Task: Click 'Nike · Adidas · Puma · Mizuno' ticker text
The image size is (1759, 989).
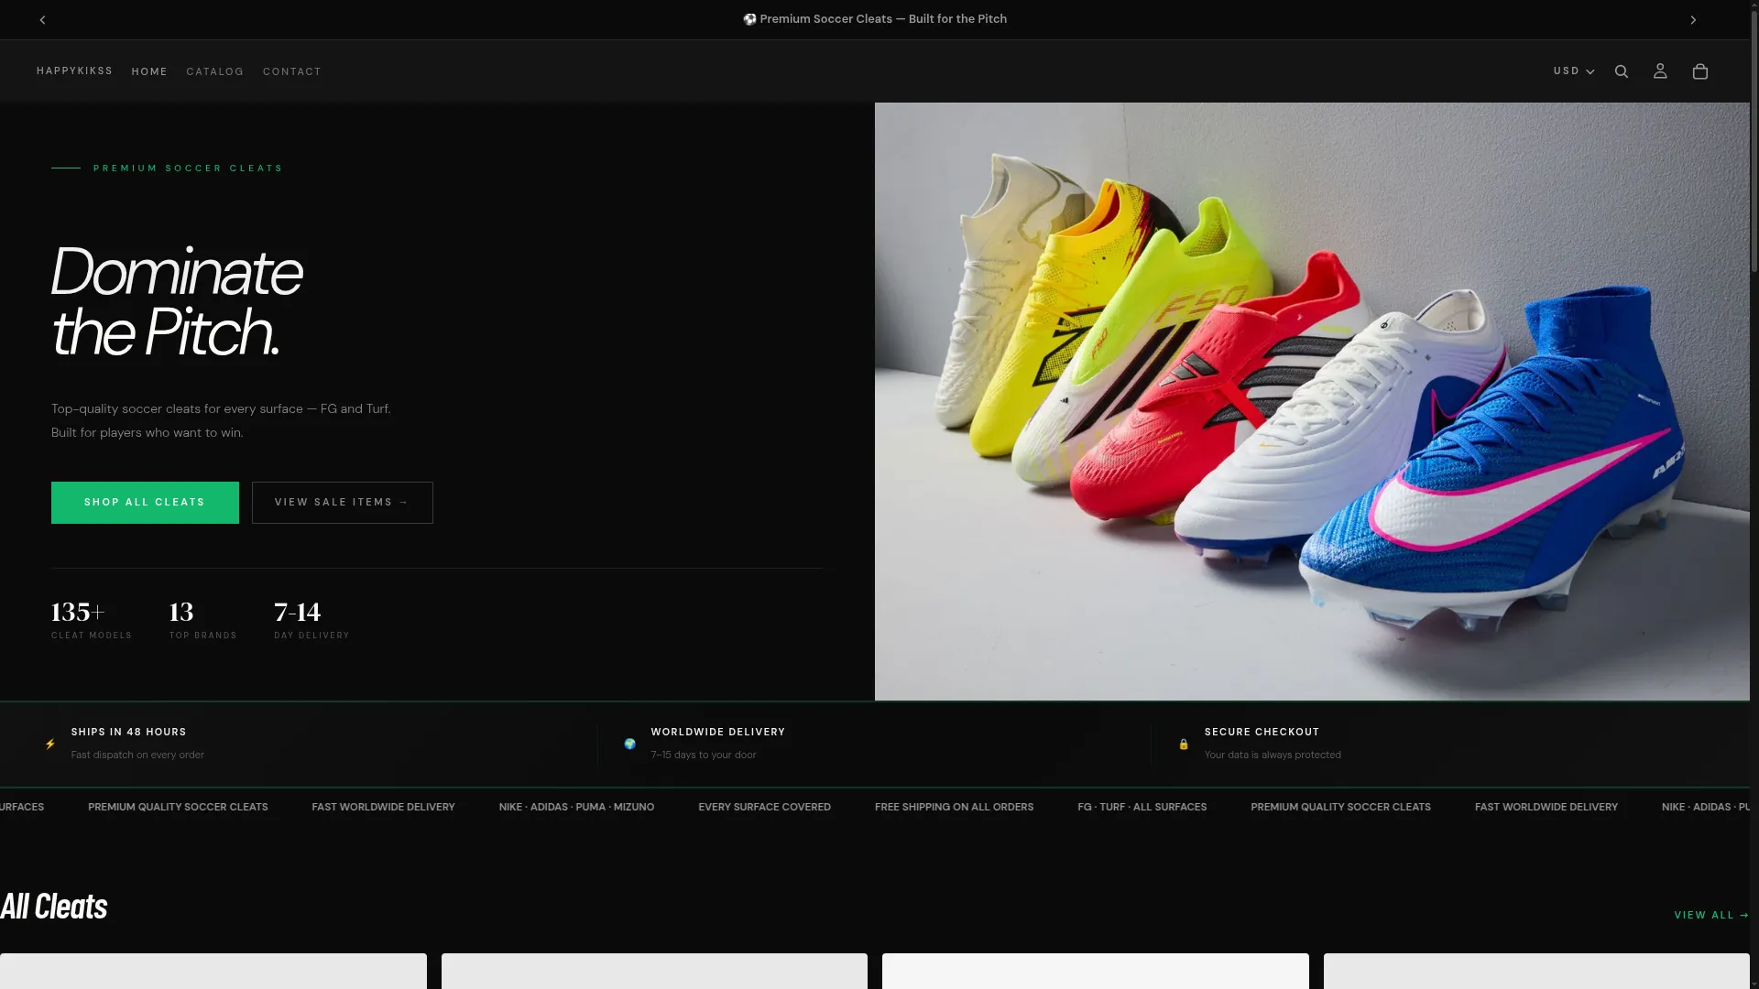Action: 576,807
